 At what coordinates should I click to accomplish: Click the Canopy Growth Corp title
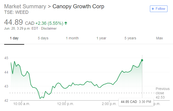[78, 7]
